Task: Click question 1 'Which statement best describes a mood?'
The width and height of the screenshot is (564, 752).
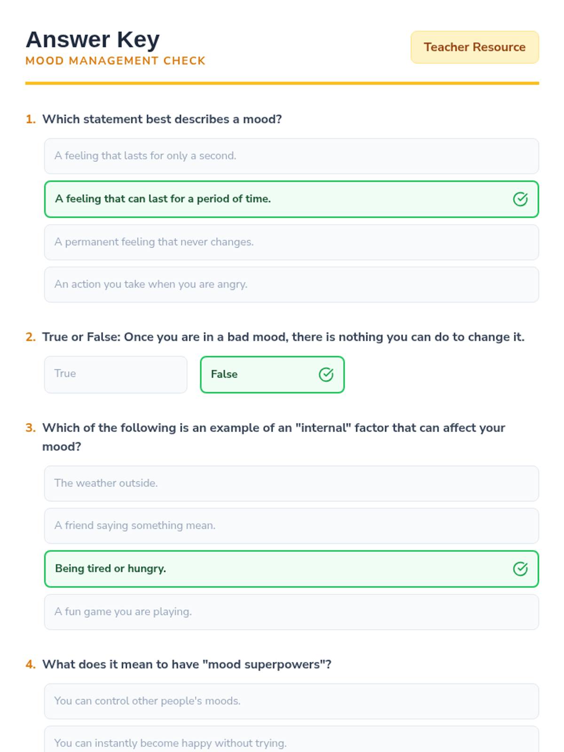Action: click(x=162, y=119)
